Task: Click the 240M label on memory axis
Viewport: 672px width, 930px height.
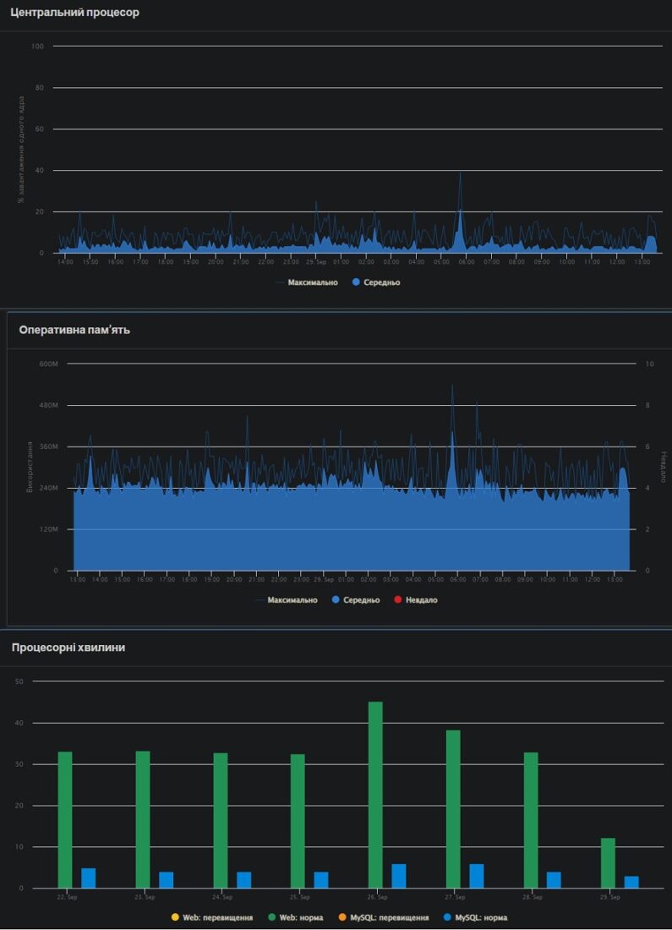Action: [x=49, y=488]
